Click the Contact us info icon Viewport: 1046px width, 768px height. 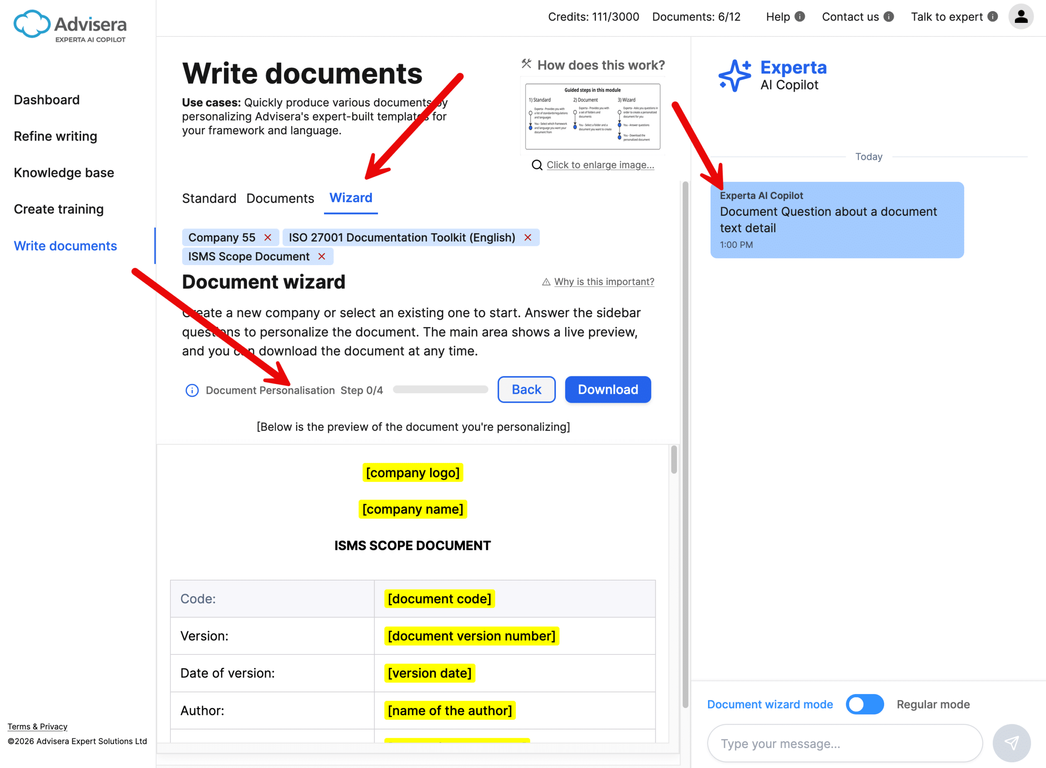coord(890,16)
